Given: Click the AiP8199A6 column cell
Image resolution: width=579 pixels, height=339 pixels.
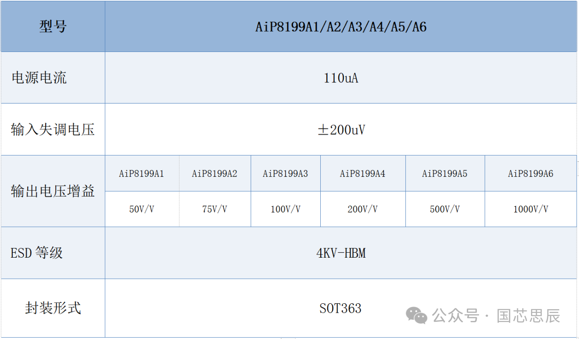Looking at the screenshot, I should point(531,174).
